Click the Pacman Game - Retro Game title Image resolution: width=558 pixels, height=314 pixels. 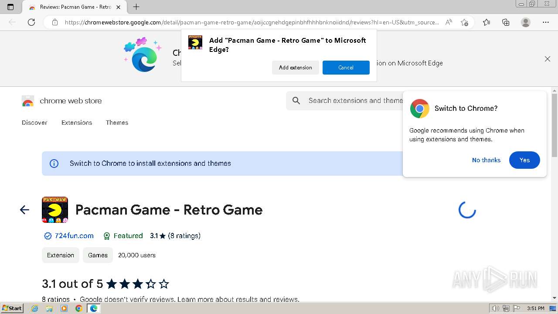[x=169, y=210]
